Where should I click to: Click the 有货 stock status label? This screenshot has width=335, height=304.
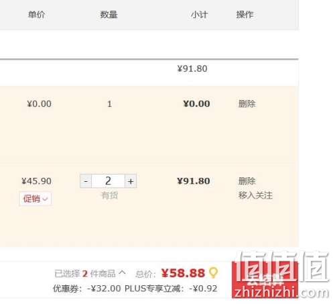pos(109,195)
